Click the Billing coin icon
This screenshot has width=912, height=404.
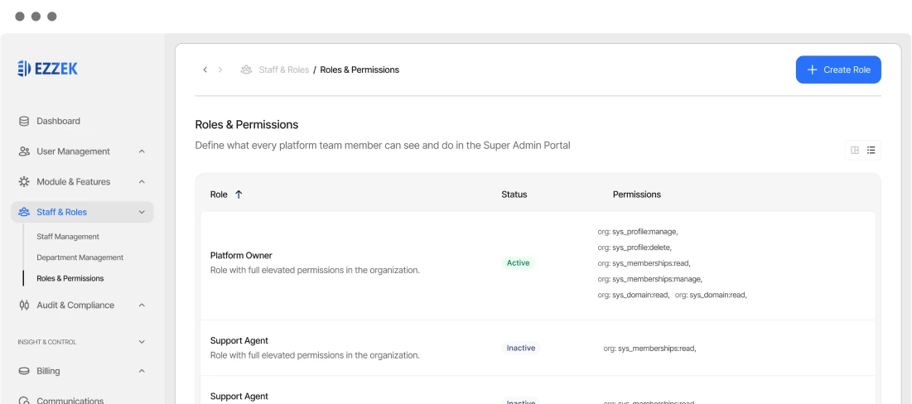click(24, 371)
